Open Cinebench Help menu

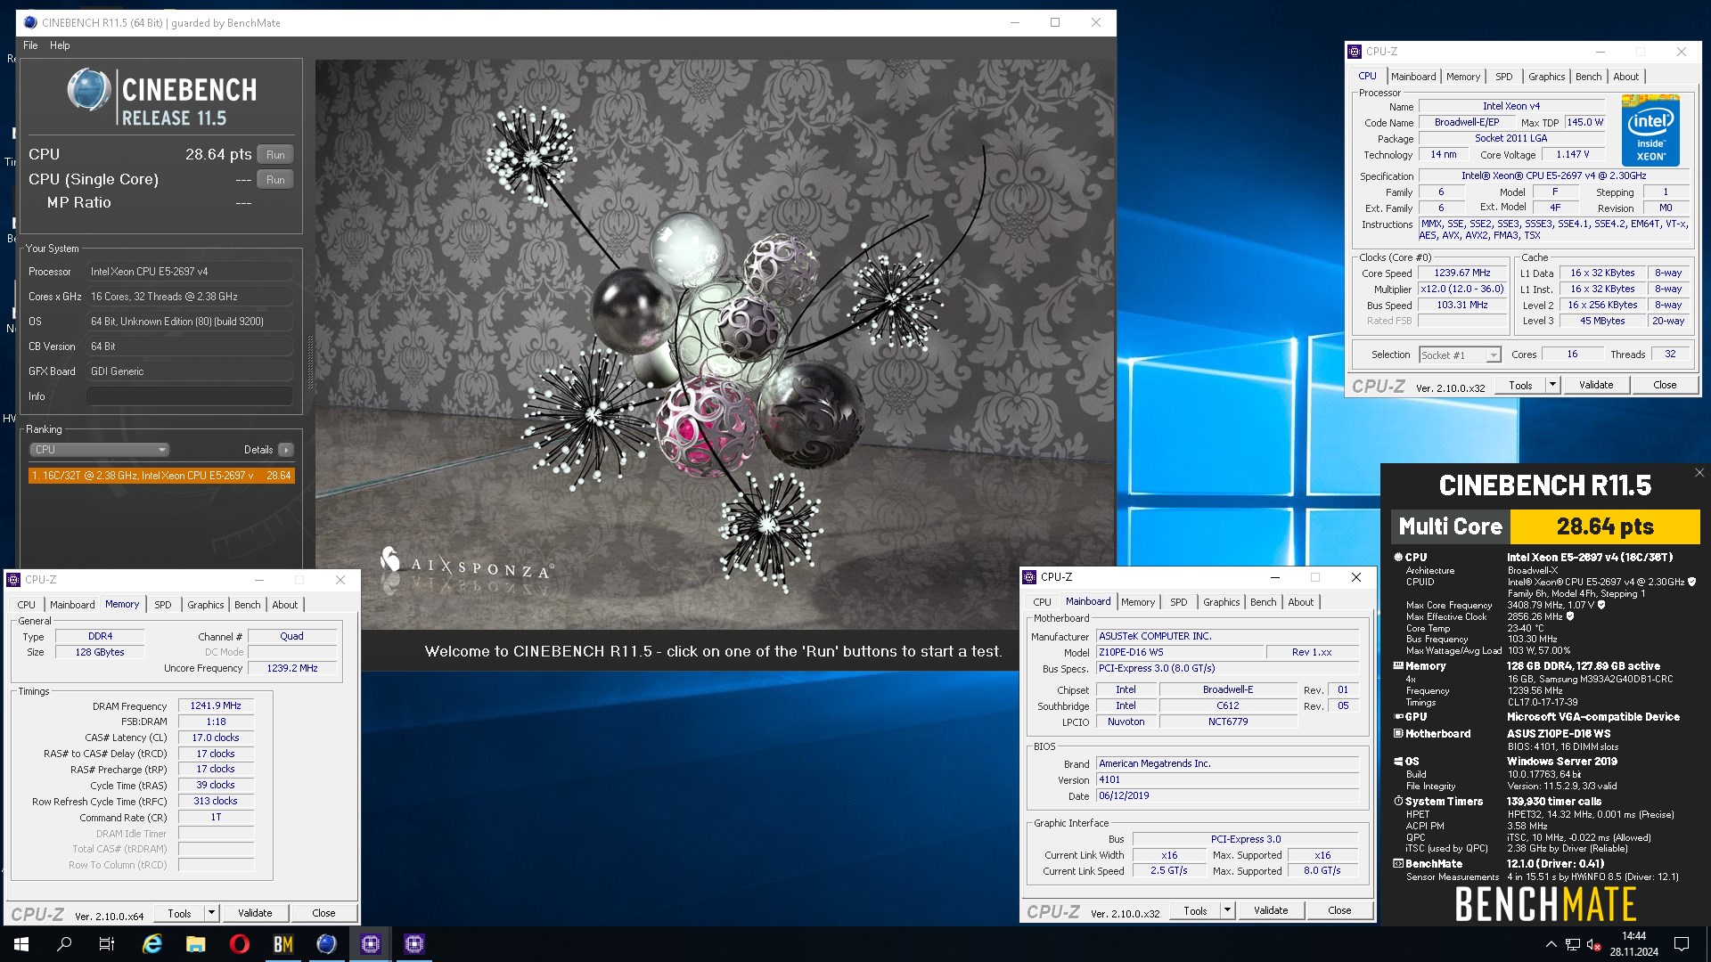coord(60,45)
